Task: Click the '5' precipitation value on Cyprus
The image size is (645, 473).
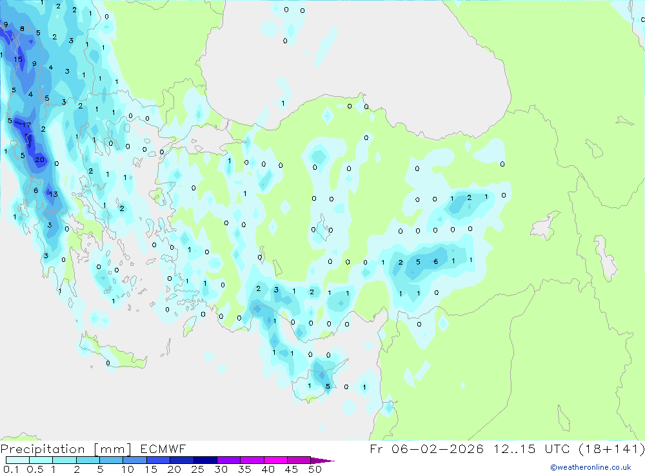Action: click(x=328, y=386)
